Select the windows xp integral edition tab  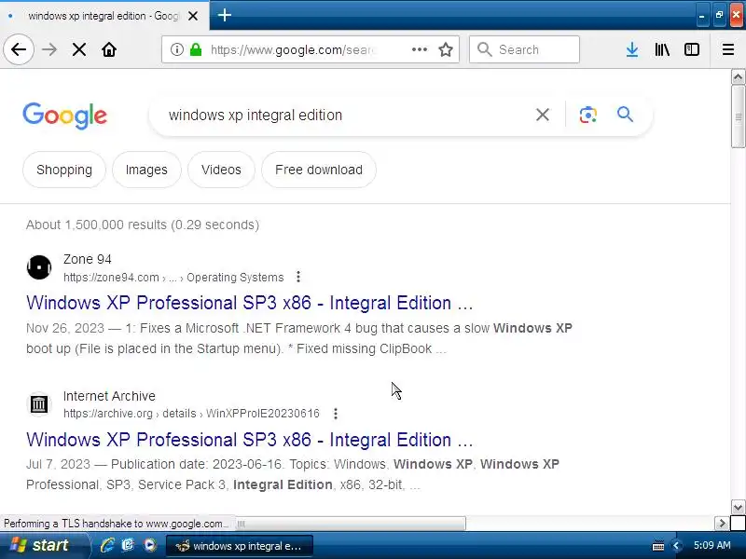click(104, 16)
